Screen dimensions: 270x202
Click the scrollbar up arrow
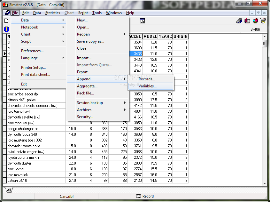click(265, 36)
